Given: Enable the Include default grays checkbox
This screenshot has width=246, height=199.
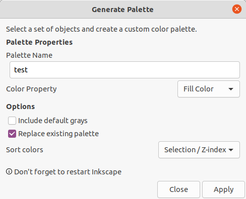Looking at the screenshot, I should [12, 121].
